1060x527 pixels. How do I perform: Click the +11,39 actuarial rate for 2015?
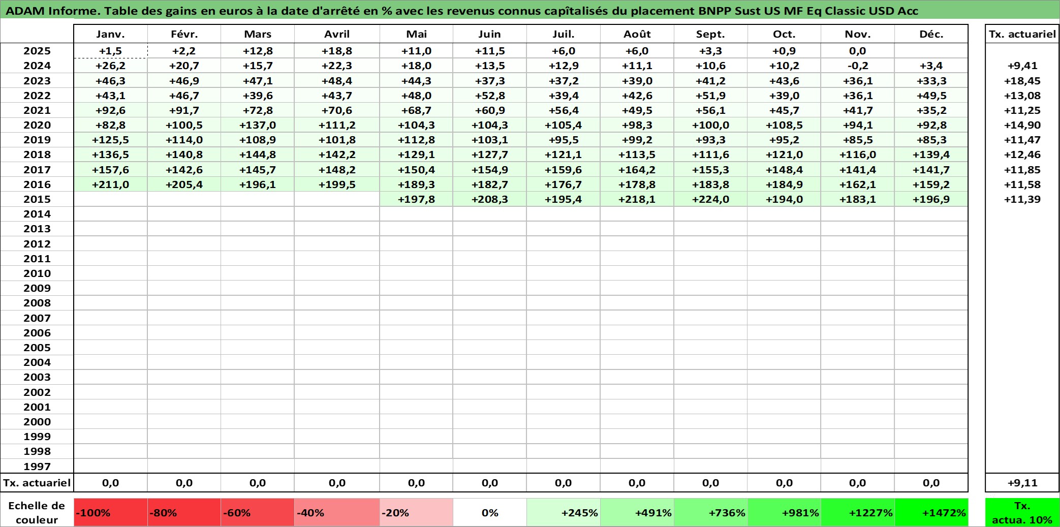tap(1022, 199)
